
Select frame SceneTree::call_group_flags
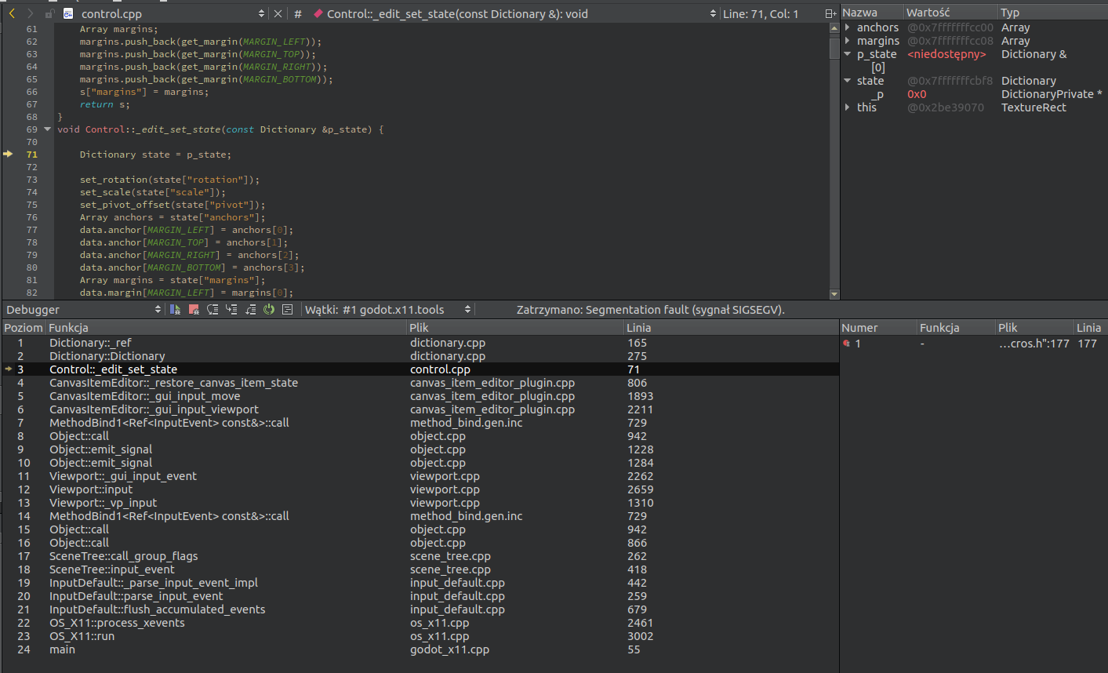pos(420,556)
